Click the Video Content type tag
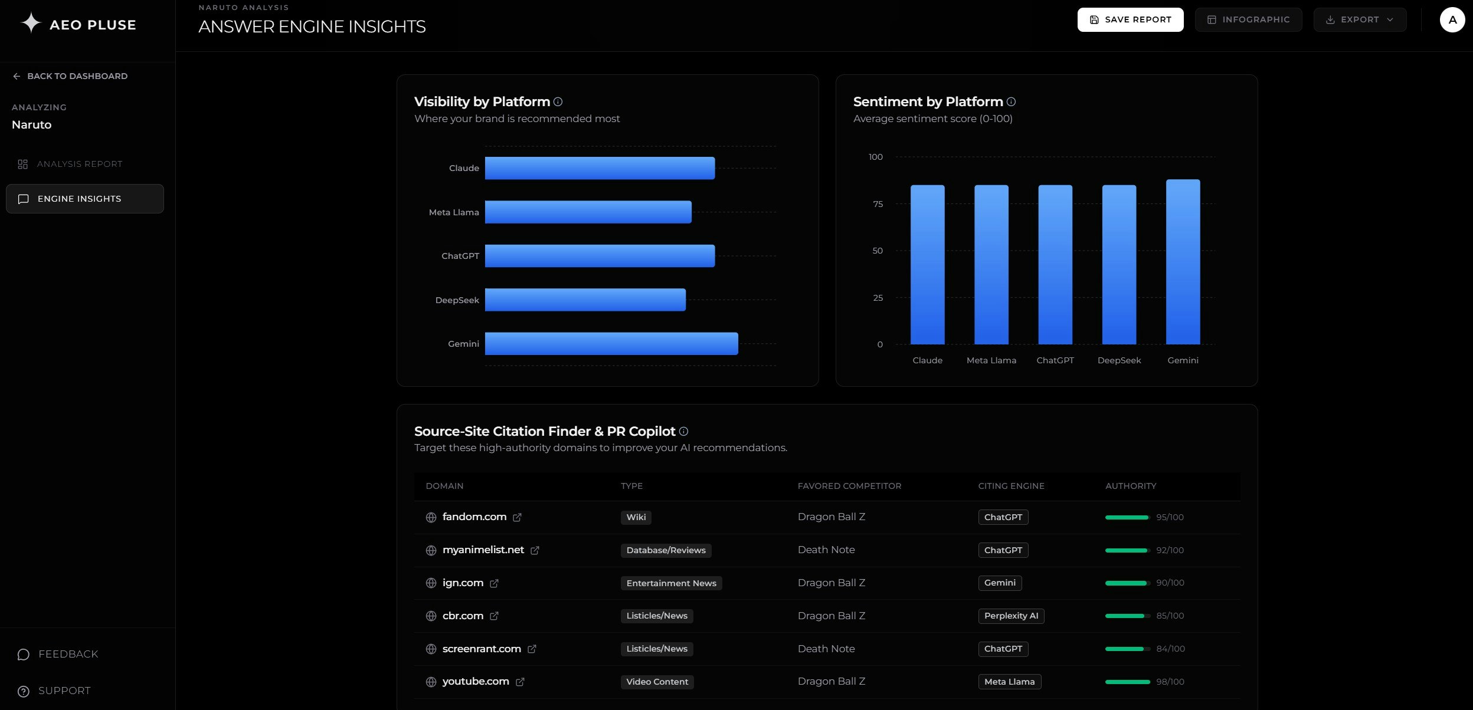The width and height of the screenshot is (1473, 710). (x=657, y=682)
